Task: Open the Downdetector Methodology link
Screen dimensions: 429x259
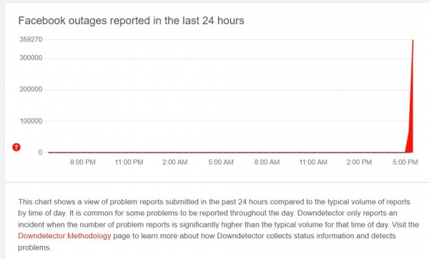Action: pyautogui.click(x=64, y=235)
